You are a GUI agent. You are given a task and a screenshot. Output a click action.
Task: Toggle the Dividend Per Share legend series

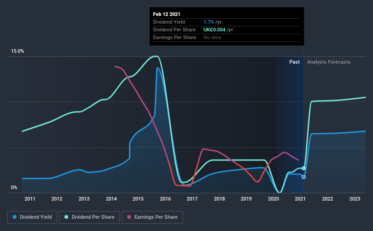click(90, 217)
